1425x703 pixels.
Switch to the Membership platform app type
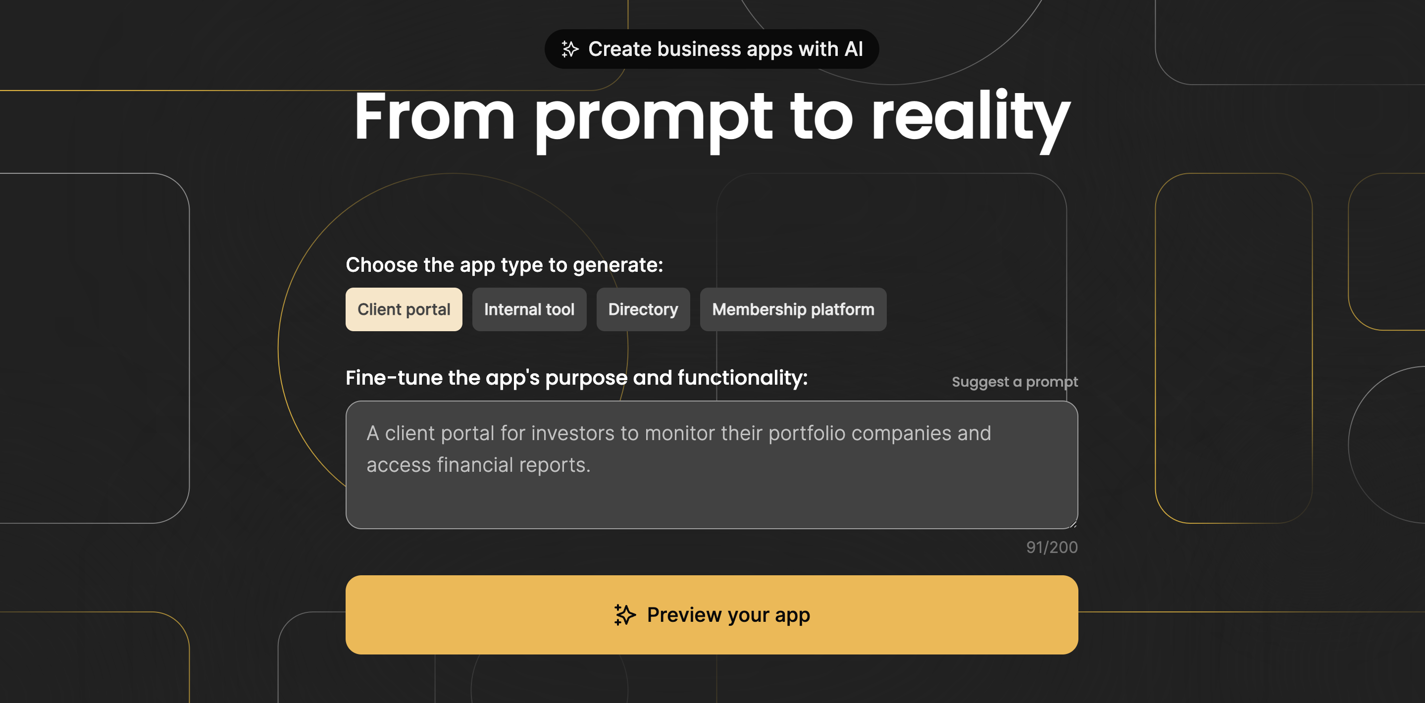(x=793, y=309)
